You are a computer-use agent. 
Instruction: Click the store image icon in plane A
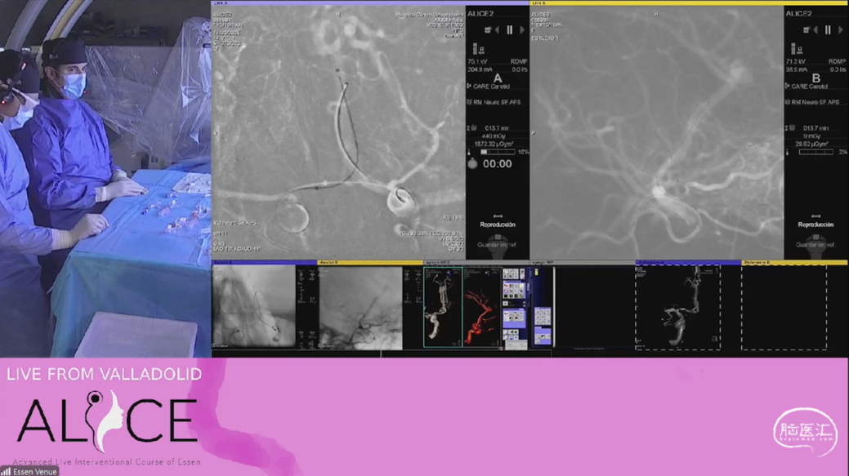pyautogui.click(x=487, y=29)
